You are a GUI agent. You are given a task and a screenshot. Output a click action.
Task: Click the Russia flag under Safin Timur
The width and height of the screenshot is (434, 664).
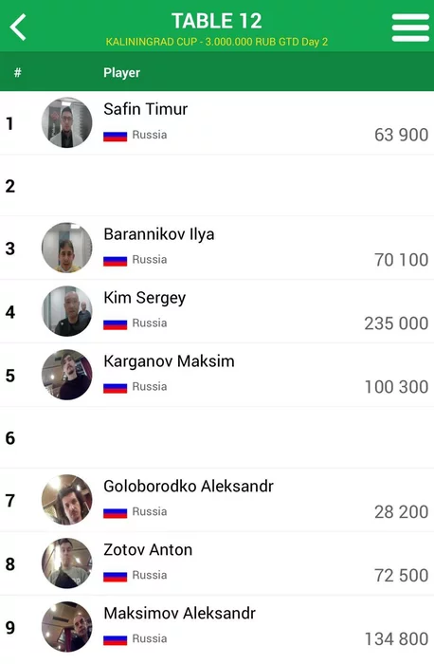pos(115,136)
